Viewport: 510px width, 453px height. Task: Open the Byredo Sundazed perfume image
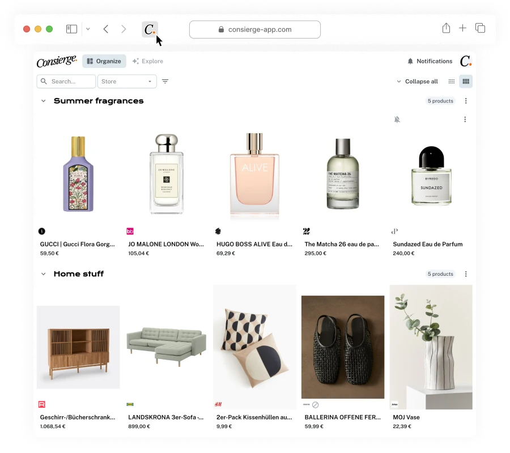[x=431, y=176]
